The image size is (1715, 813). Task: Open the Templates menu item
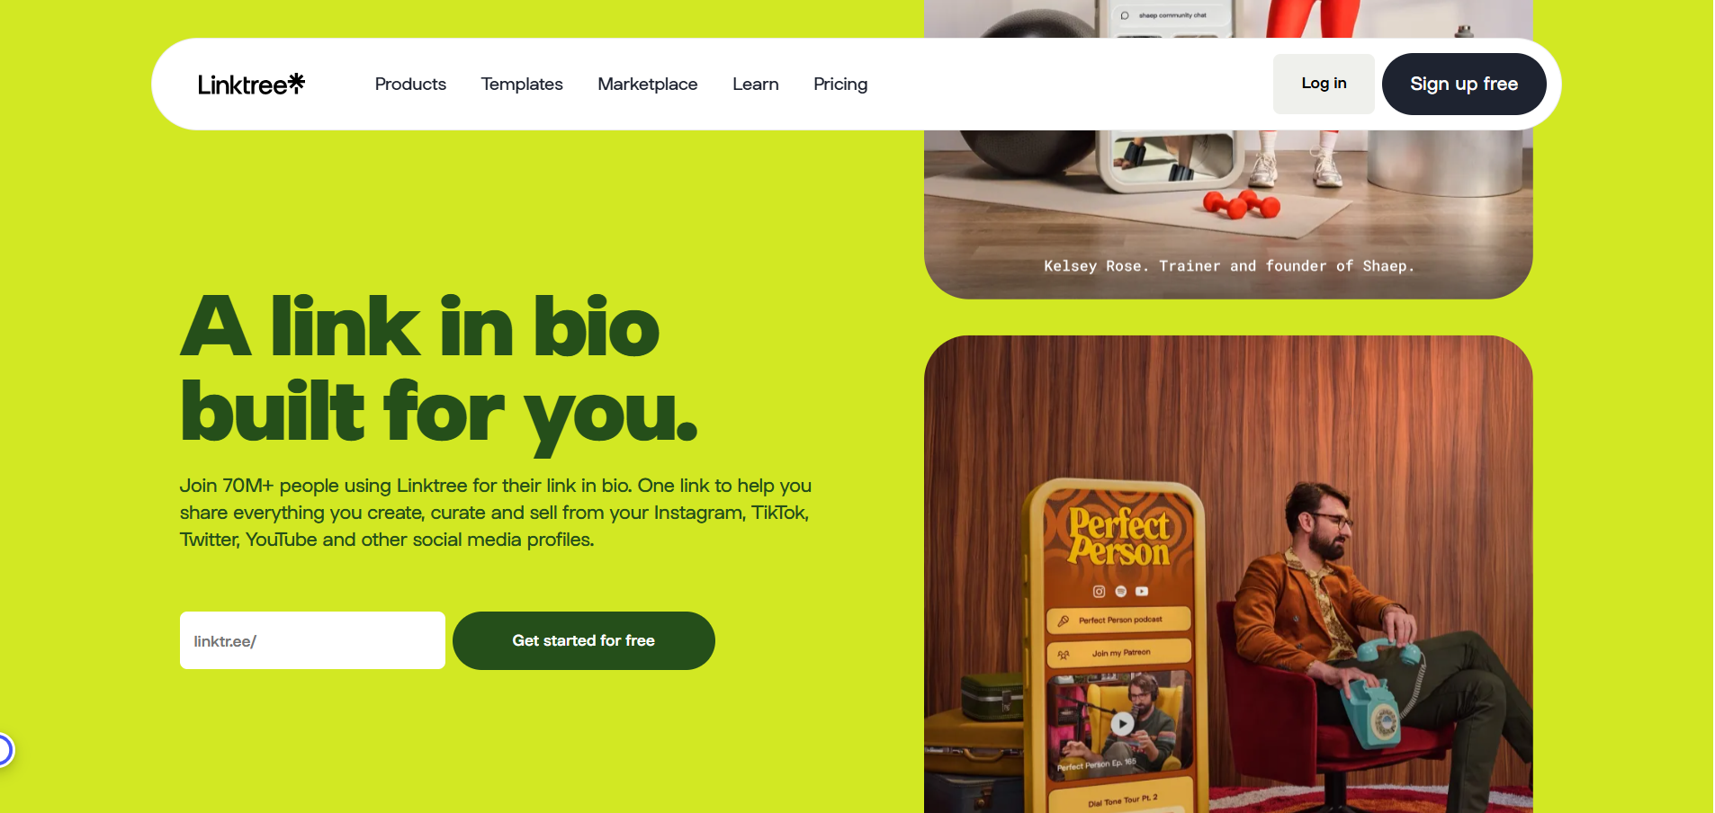point(522,84)
